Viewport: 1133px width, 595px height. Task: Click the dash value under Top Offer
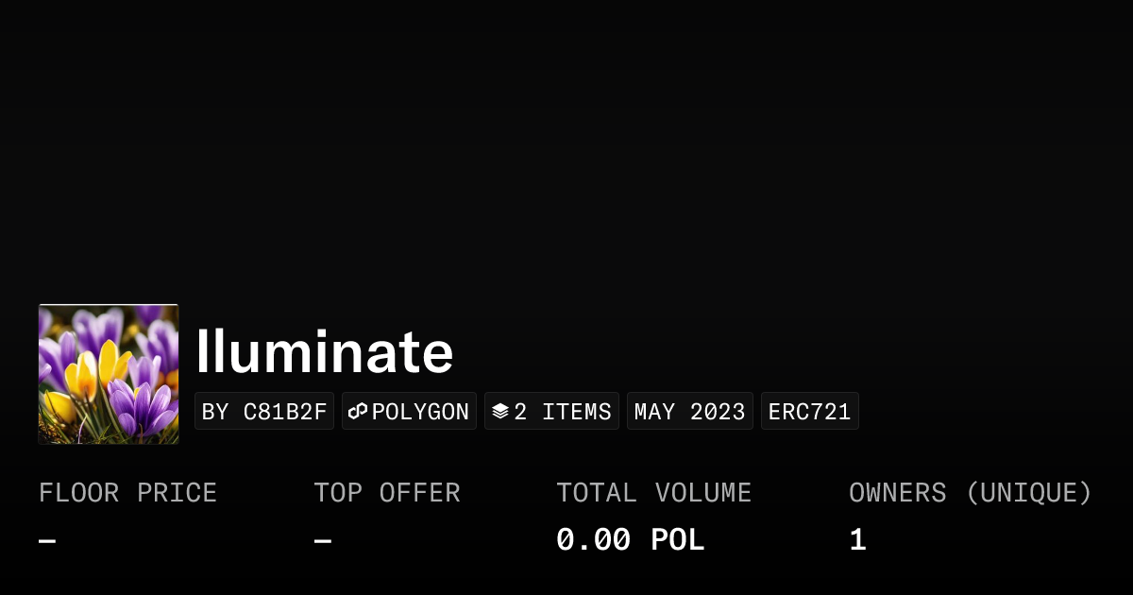click(322, 541)
